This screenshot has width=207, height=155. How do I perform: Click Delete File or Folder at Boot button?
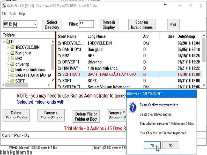[x=86, y=117]
